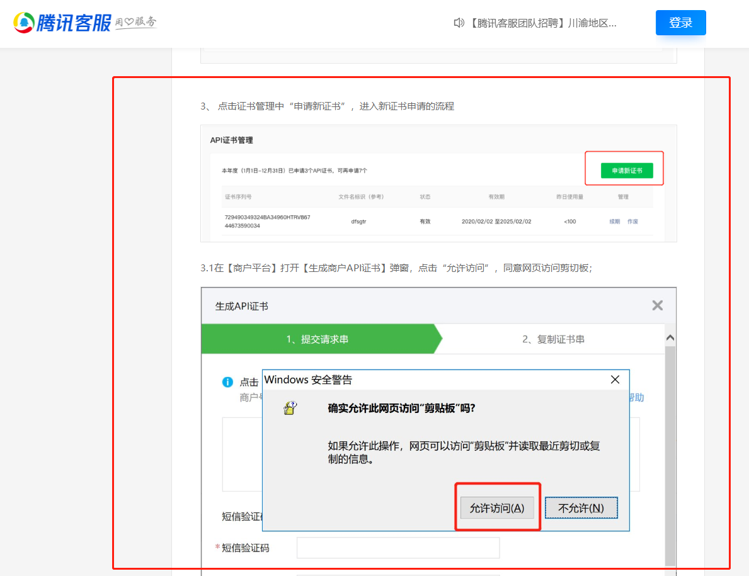The height and width of the screenshot is (576, 749).
Task: Click the dialog scrollbar up arrow
Action: tap(670, 338)
